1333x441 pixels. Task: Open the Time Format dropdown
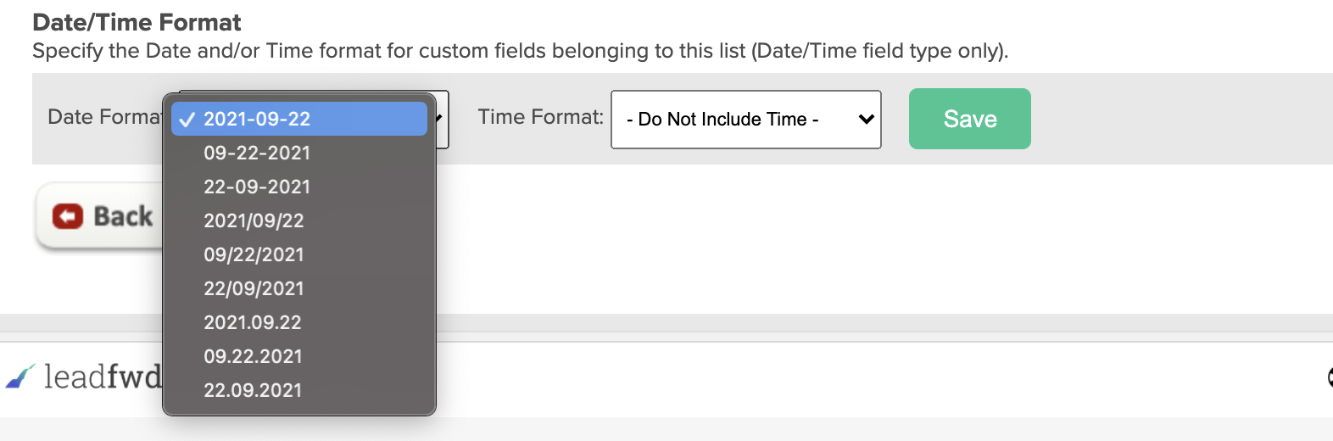coord(746,120)
